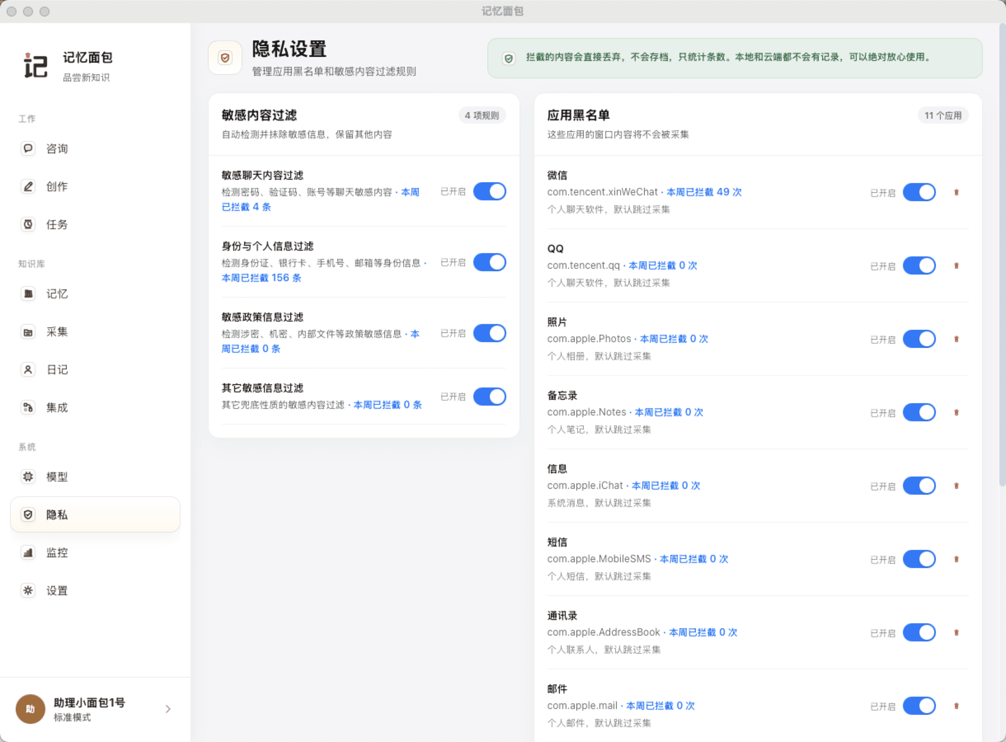
Task: Toggle the 其它敏感信息过滤 switch
Action: pyautogui.click(x=489, y=397)
